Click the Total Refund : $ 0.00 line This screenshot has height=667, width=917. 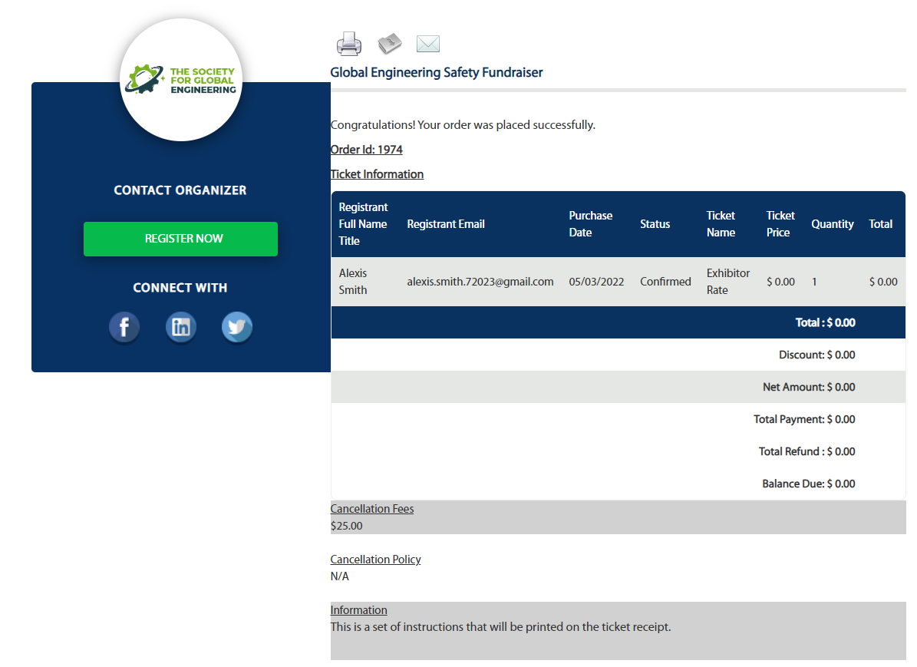pos(807,451)
